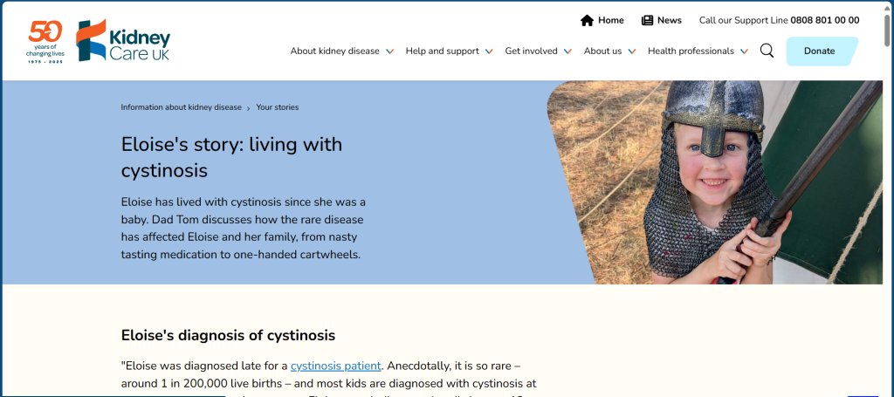Viewport: 894px width, 397px height.
Task: Click the Home house icon
Action: [587, 20]
